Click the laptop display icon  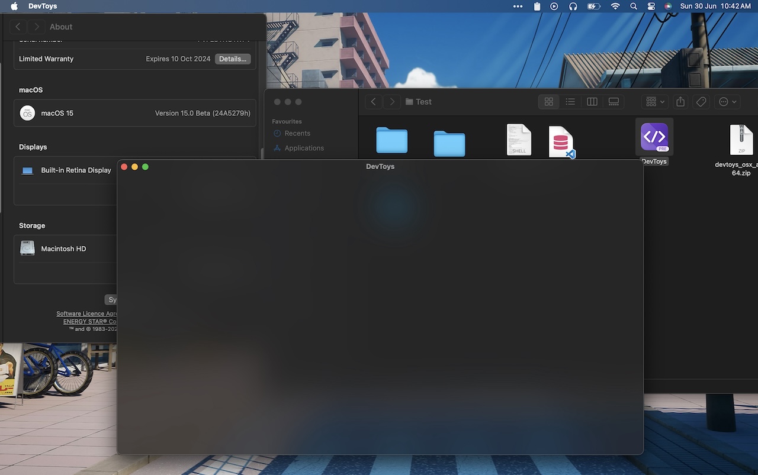(x=27, y=170)
